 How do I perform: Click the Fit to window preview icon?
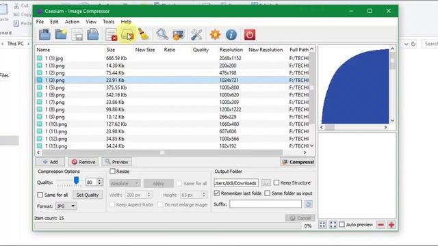(322, 225)
